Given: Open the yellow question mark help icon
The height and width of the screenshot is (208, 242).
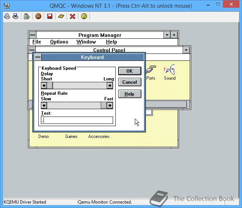Looking at the screenshot, I should 84,16.
